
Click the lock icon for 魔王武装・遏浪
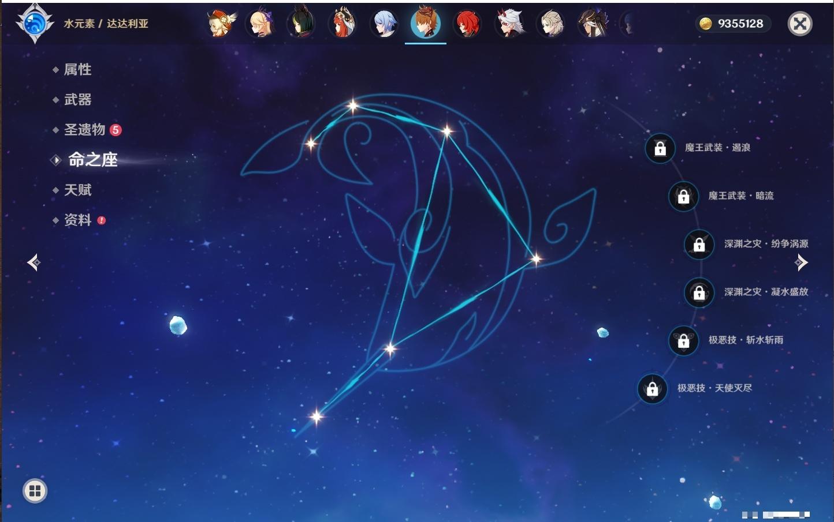click(x=660, y=148)
